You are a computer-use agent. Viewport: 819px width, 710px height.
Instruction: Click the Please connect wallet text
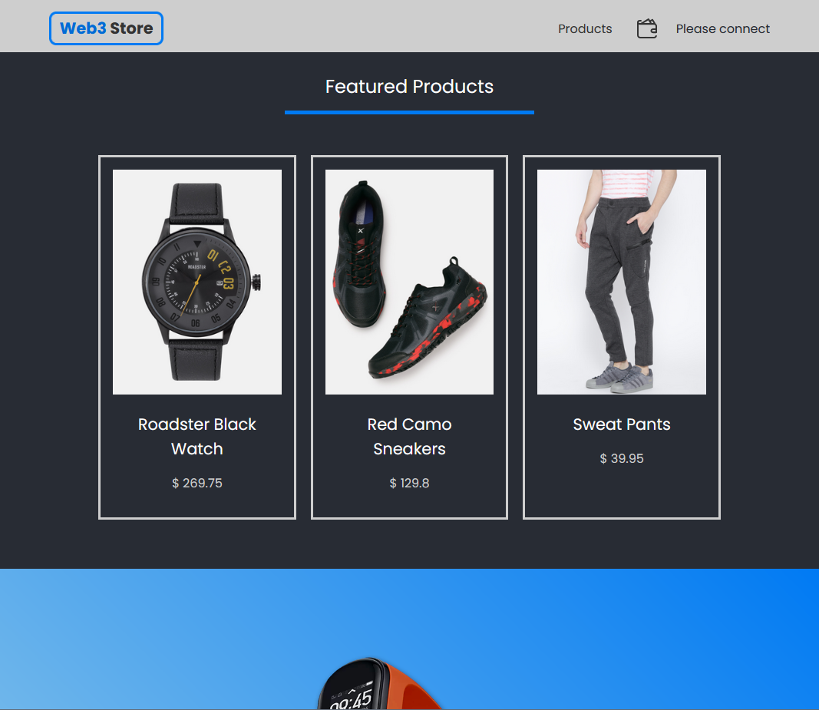722,28
